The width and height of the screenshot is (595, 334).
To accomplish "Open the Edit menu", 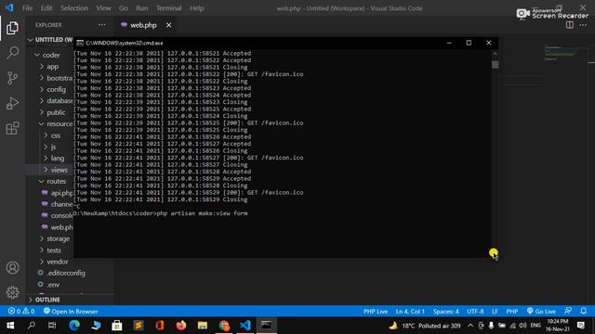I will 46,8.
